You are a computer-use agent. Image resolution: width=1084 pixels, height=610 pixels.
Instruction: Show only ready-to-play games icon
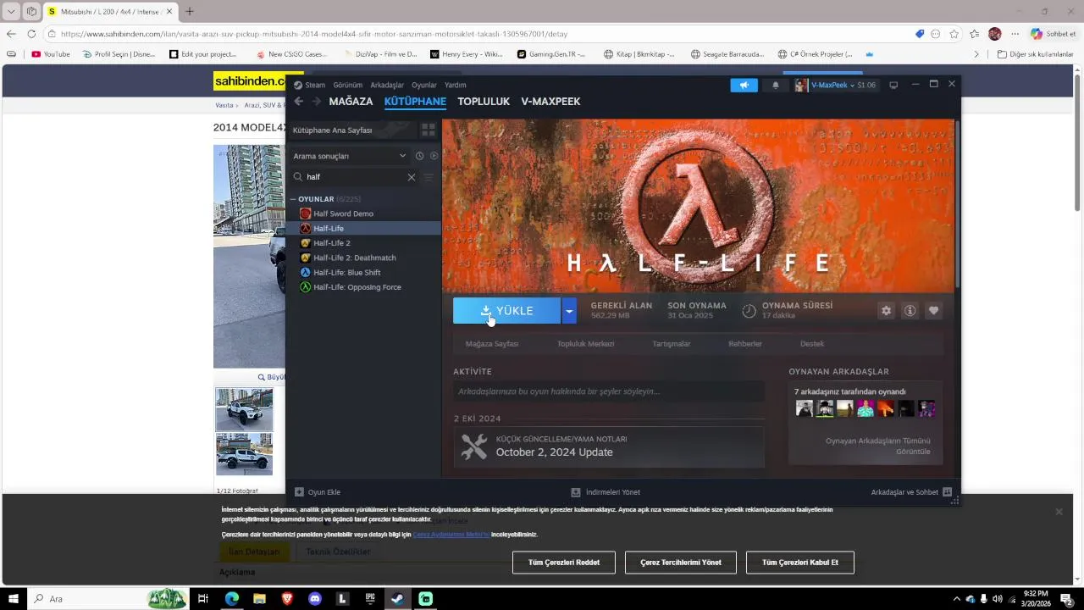[434, 156]
